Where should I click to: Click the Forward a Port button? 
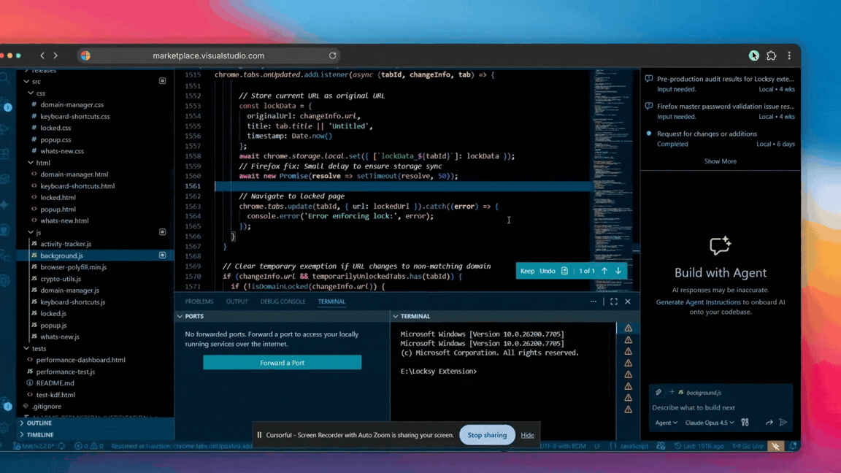[x=282, y=362]
